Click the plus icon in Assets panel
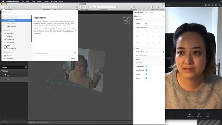This screenshot has height=125, width=222. (x=26, y=67)
